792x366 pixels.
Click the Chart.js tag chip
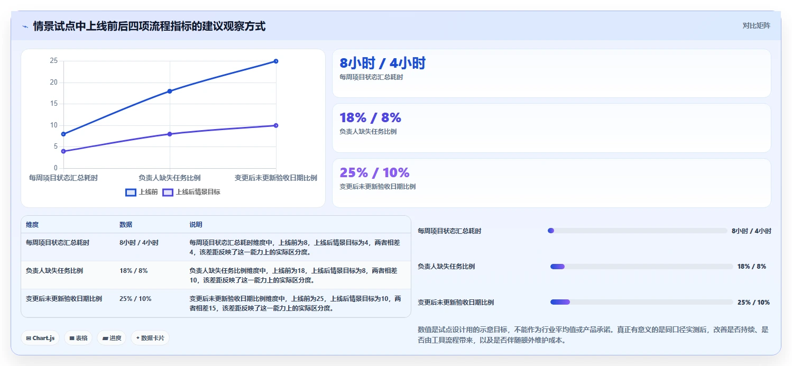click(40, 338)
